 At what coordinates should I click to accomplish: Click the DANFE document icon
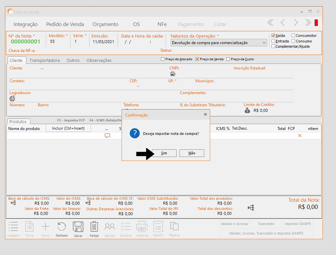coord(158,226)
